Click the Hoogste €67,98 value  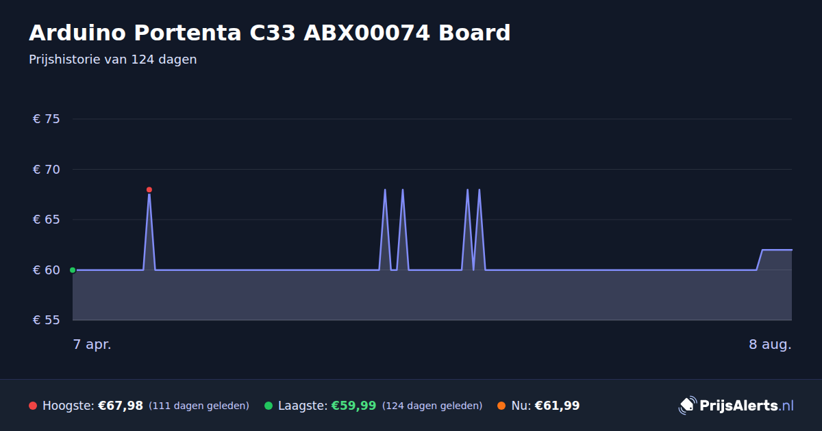click(x=121, y=406)
